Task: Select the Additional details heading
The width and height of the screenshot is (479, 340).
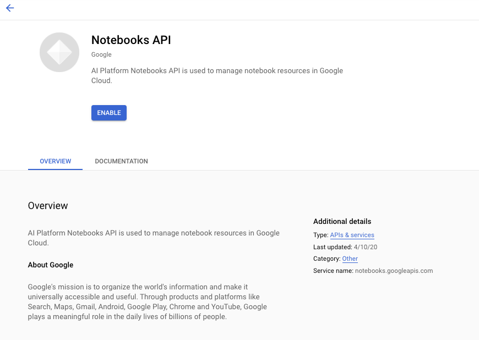Action: tap(342, 221)
